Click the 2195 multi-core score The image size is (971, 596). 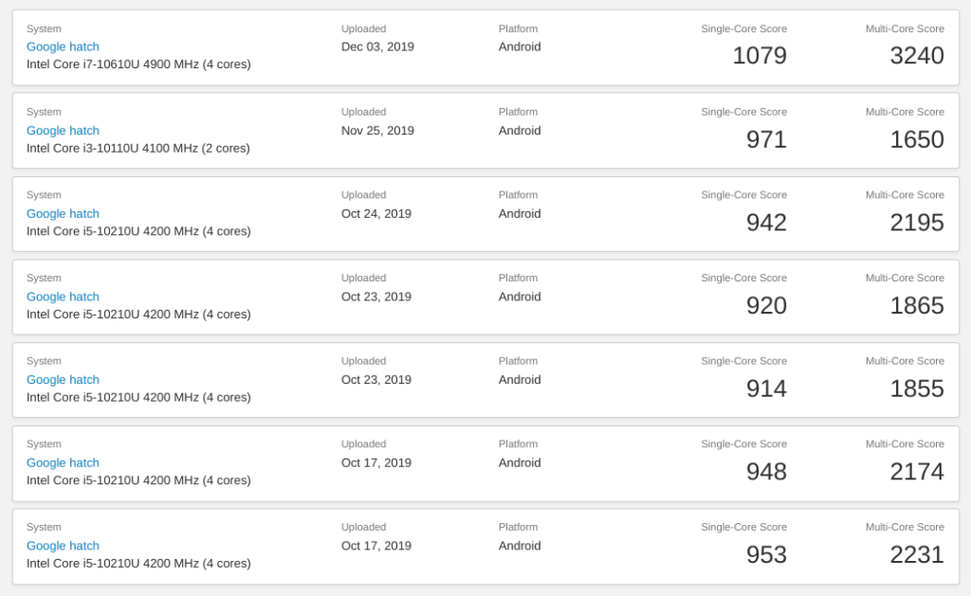pos(917,223)
